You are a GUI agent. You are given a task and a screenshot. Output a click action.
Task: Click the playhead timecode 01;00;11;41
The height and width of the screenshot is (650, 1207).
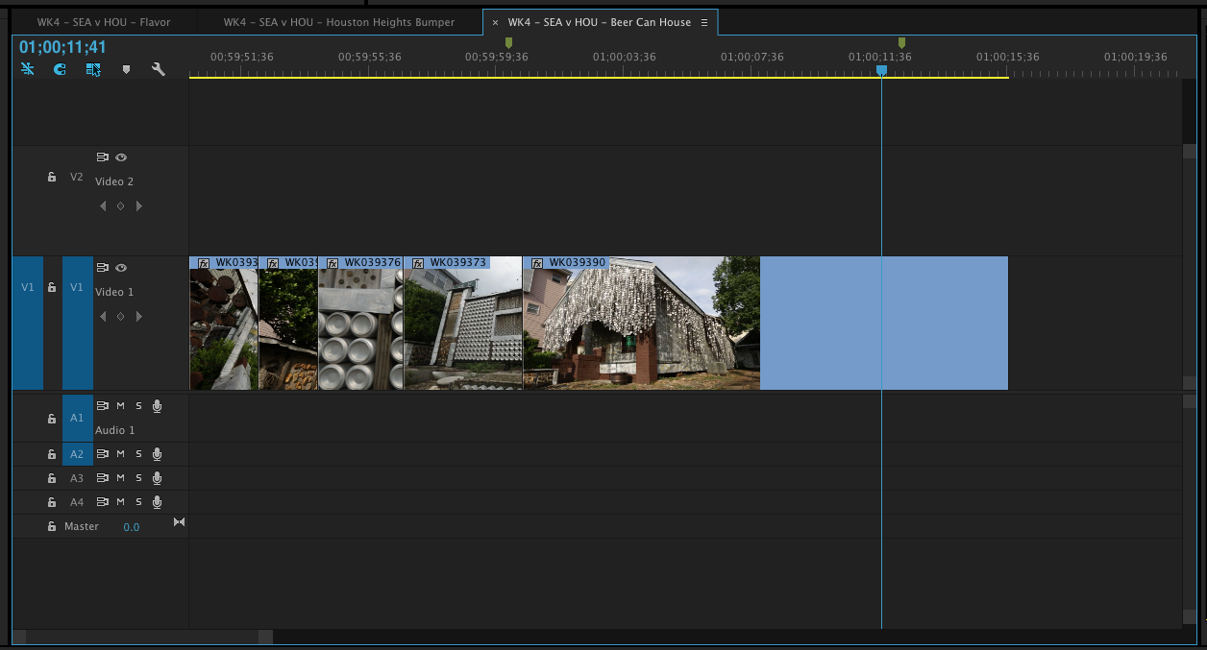pos(62,47)
